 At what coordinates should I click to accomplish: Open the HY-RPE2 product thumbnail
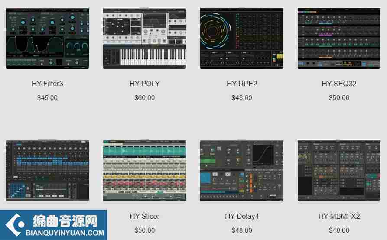point(242,39)
